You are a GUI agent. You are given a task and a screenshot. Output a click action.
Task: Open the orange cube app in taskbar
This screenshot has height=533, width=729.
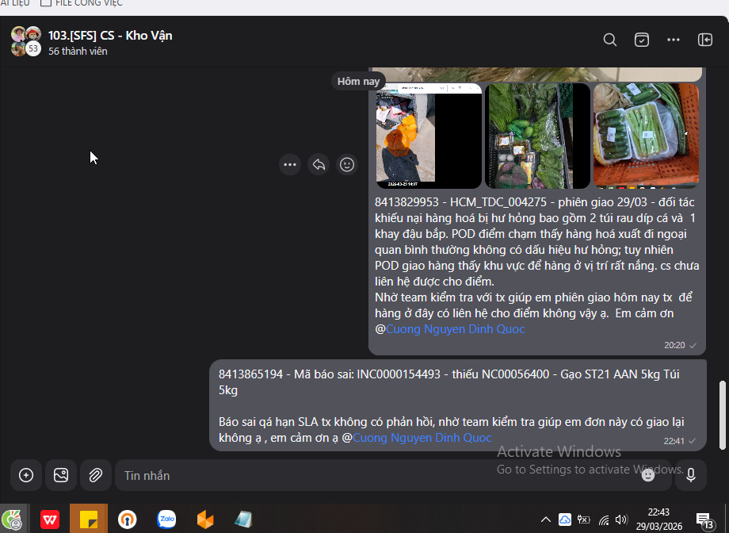pyautogui.click(x=205, y=520)
